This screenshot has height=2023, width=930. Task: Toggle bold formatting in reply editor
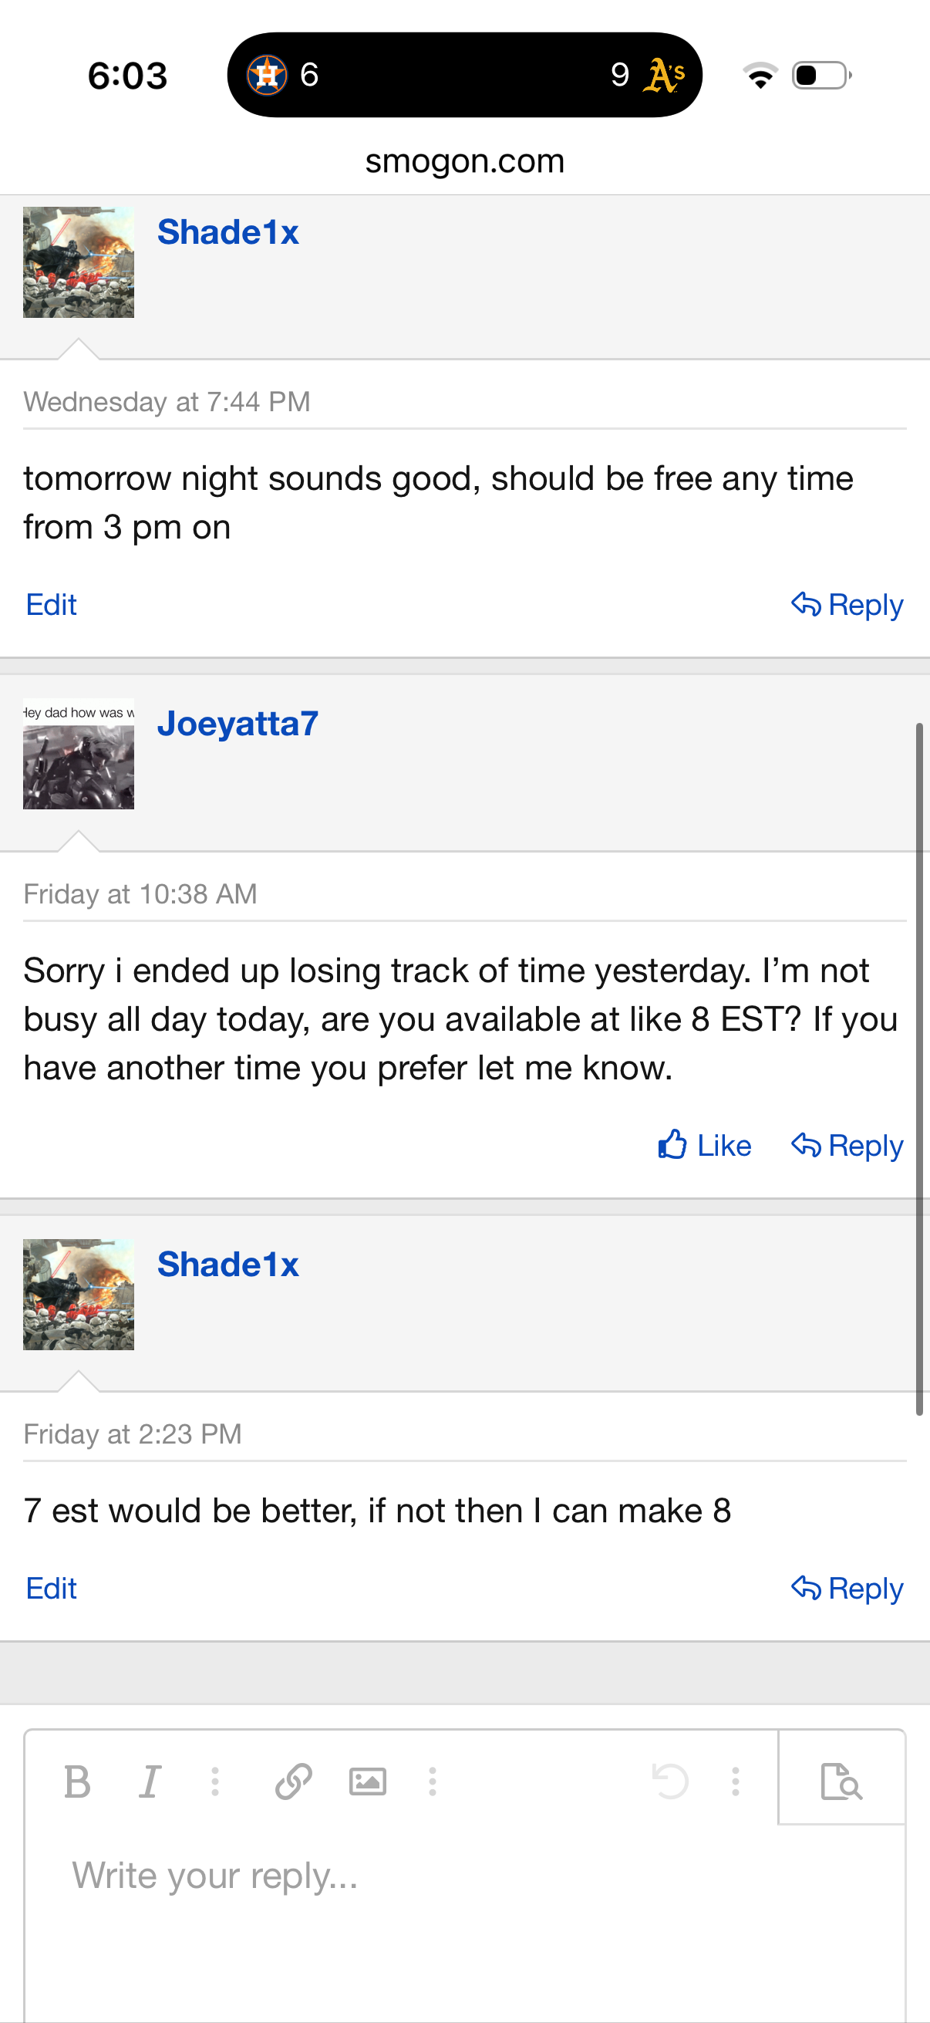tap(77, 1781)
